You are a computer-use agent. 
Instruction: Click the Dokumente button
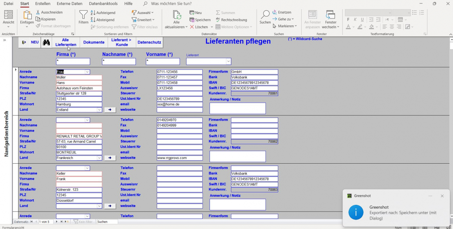[x=94, y=42]
